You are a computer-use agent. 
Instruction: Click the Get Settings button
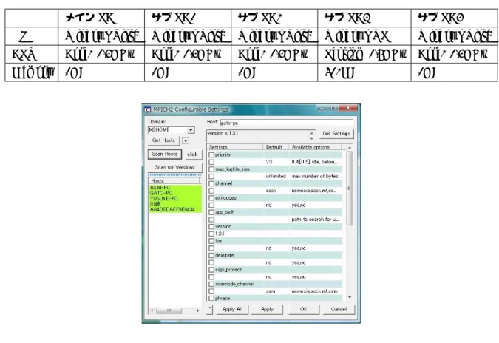pos(336,134)
